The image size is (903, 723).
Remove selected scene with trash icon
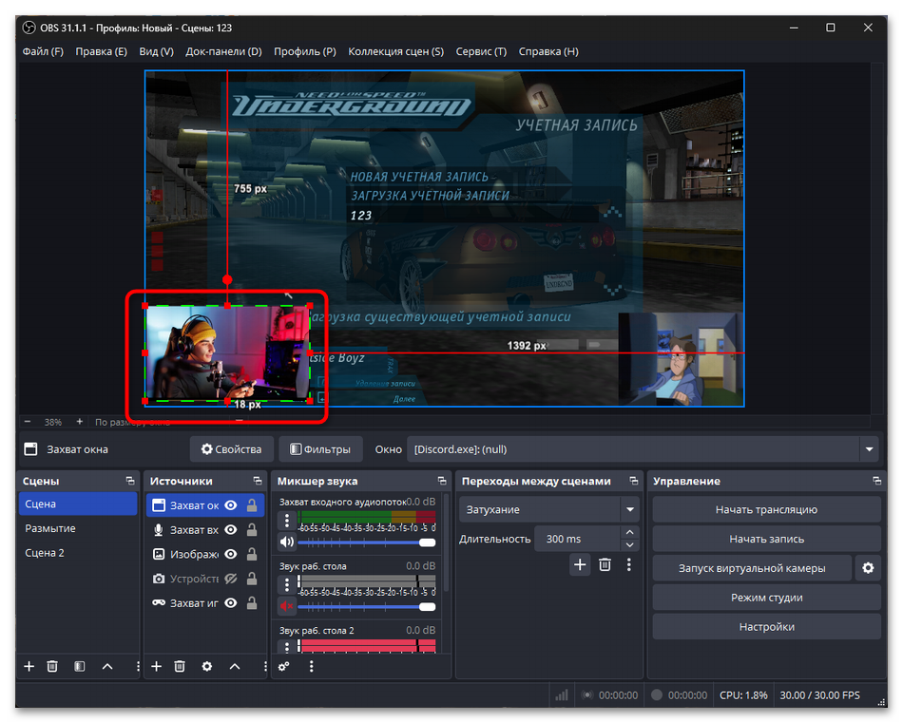(52, 666)
